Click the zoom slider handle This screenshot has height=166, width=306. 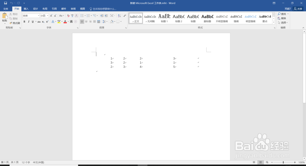283,162
